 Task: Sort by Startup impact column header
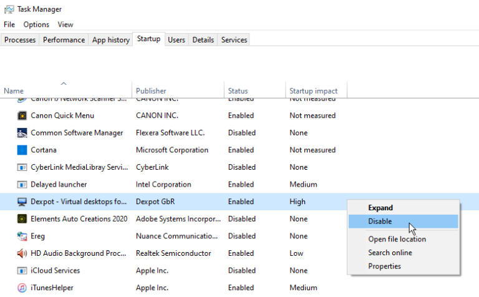coord(314,91)
